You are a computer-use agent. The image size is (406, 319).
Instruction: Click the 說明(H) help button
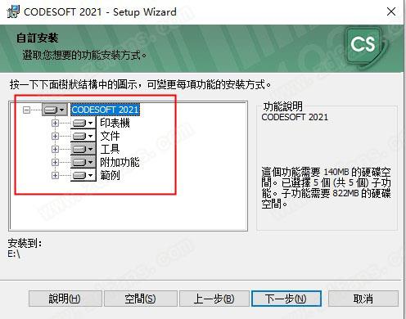tap(65, 299)
